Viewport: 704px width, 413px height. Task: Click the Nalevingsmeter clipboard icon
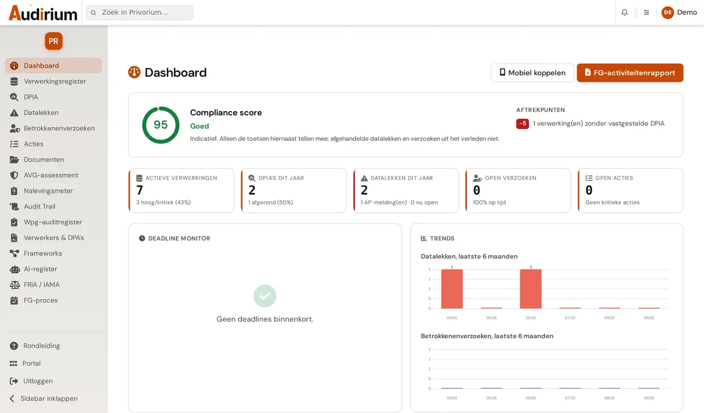tap(14, 191)
